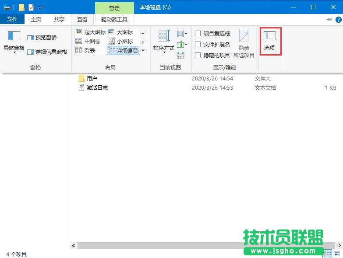Image resolution: width=343 pixels, height=258 pixels.
Task: Click the horizontal scrollbar right arrow
Action: click(340, 246)
